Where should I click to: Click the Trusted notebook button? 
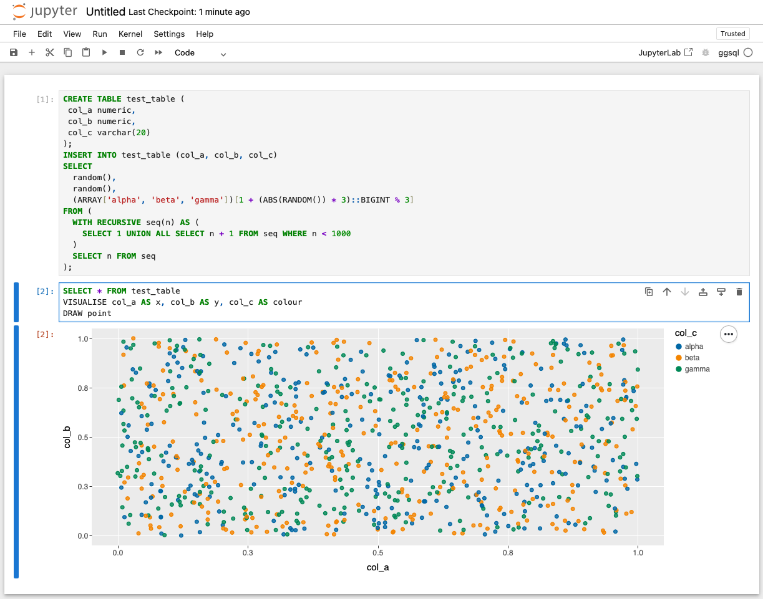732,34
